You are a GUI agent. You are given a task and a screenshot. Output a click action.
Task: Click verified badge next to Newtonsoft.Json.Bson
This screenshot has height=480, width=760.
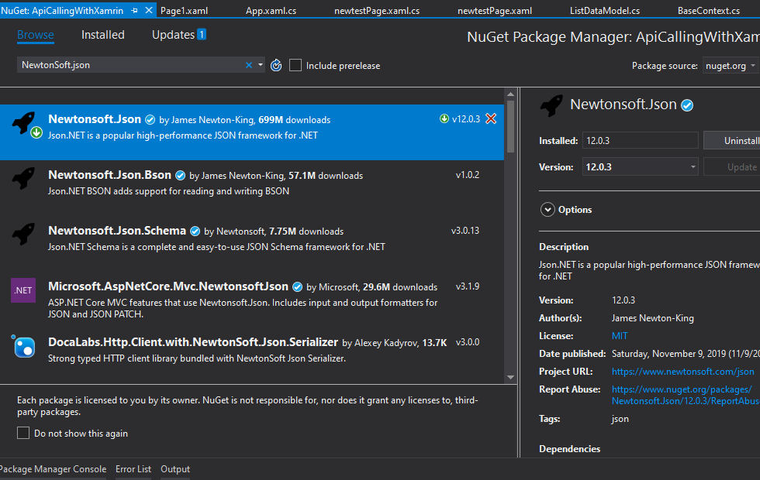tap(180, 175)
